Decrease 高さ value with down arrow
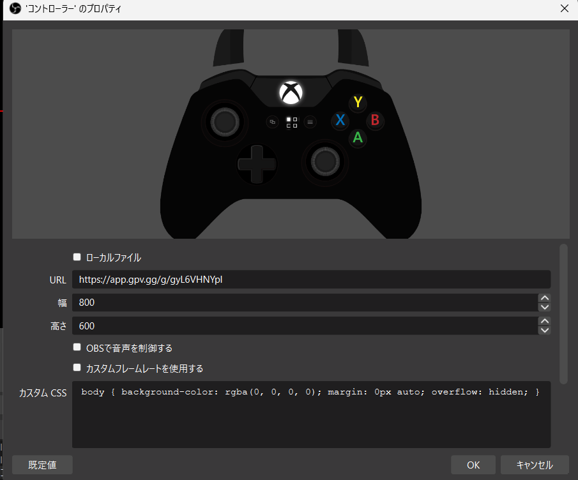 [544, 330]
